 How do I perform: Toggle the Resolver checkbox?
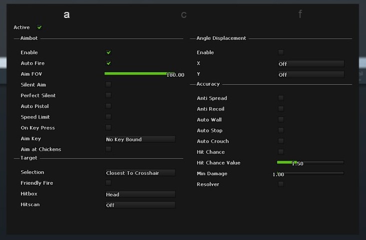coord(281,184)
